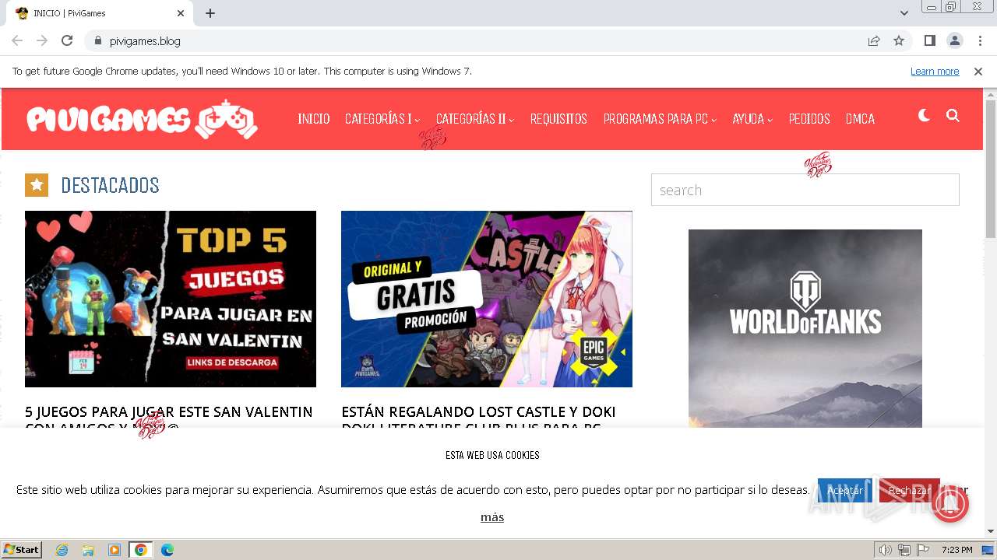Open Windows Media Player from taskbar

[114, 550]
